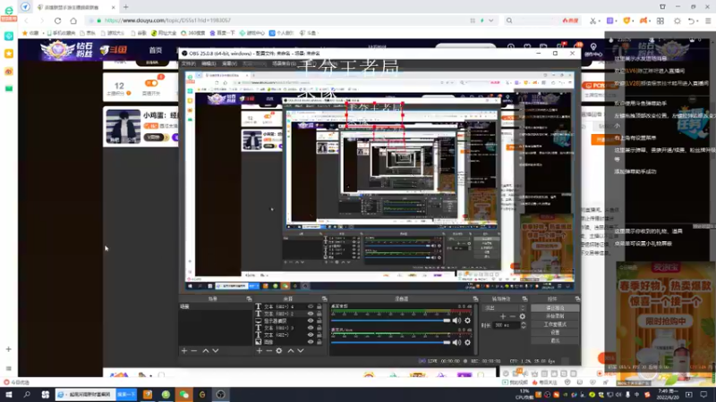This screenshot has height=402, width=716.
Task: Pop out the Audio Mixer dock panel
Action: point(475,299)
